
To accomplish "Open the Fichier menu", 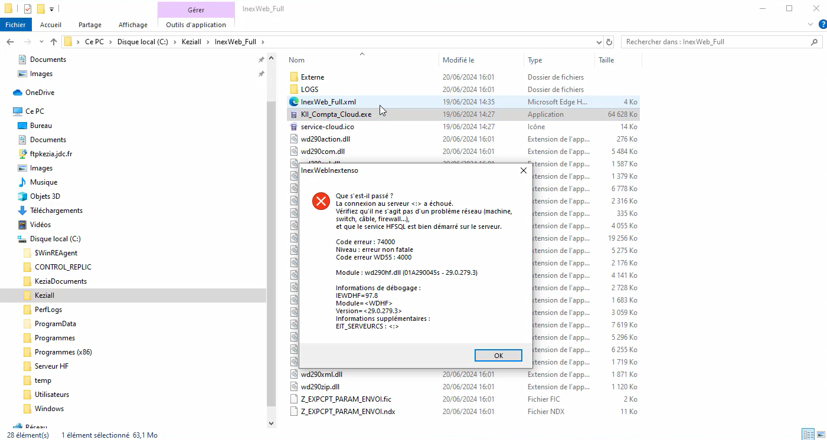I will pos(16,25).
